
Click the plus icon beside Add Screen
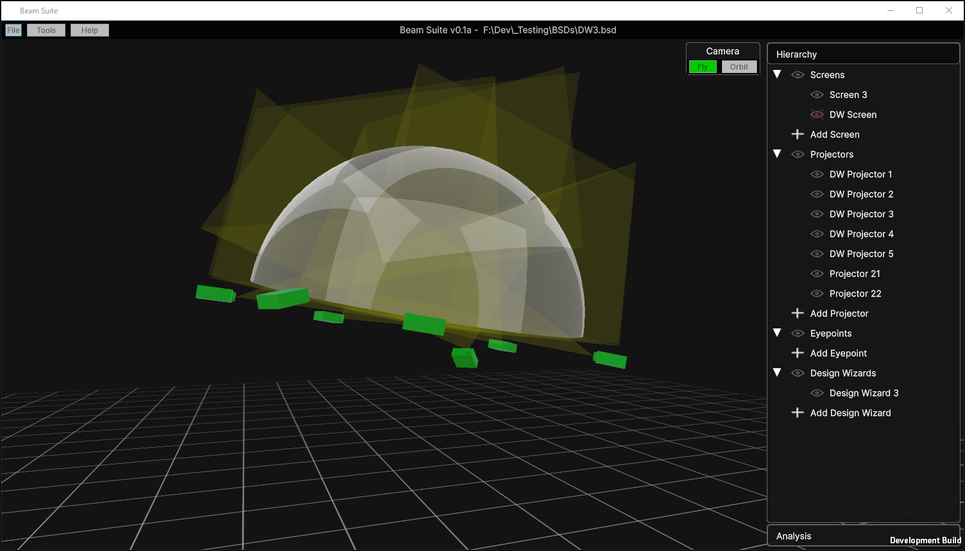click(x=798, y=134)
